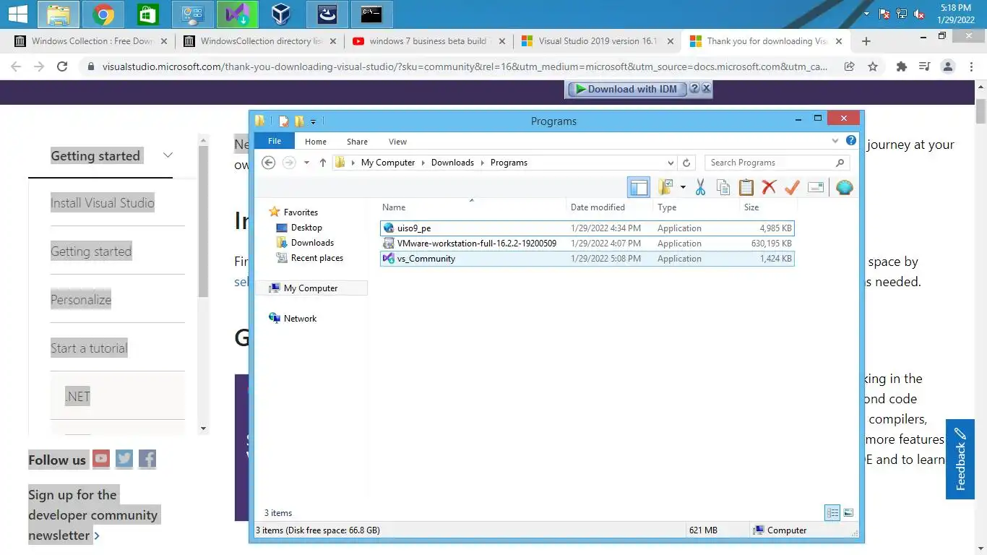Open the Quick Access Toolbar customize dropdown
This screenshot has height=555, width=987.
pyautogui.click(x=314, y=121)
